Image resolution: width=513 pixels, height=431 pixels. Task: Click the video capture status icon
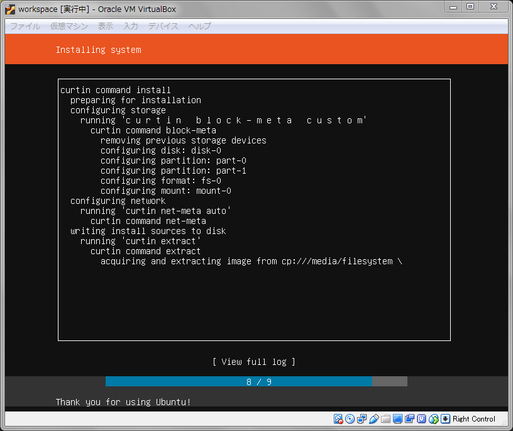pos(409,419)
